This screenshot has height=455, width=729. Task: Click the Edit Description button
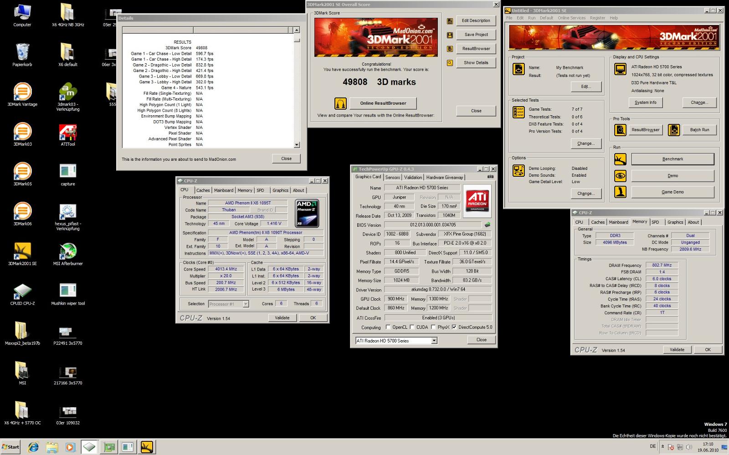click(x=476, y=21)
